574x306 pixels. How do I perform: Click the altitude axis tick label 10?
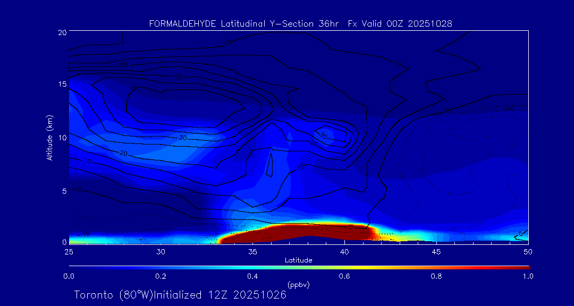[62, 138]
